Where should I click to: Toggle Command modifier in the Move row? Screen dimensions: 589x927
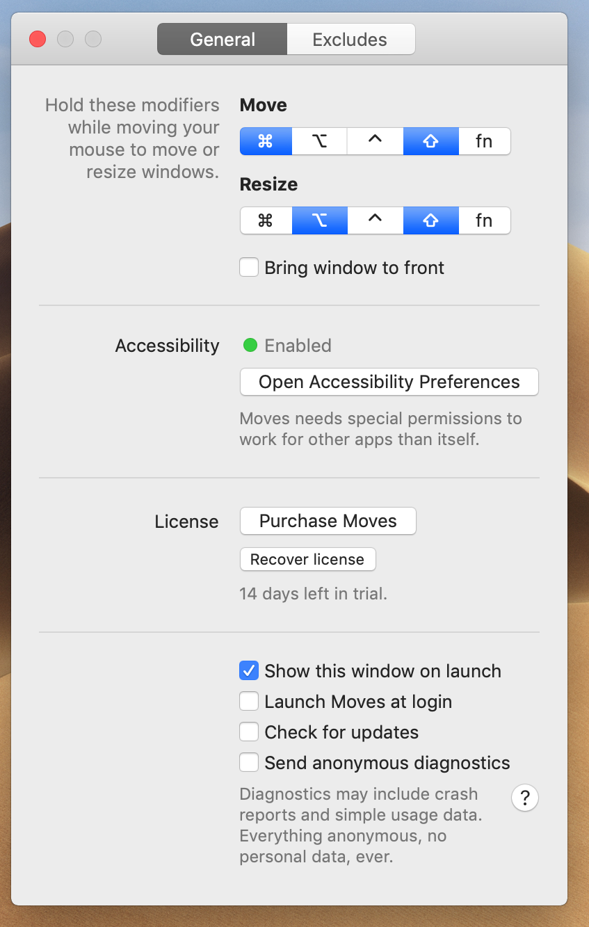(x=266, y=141)
